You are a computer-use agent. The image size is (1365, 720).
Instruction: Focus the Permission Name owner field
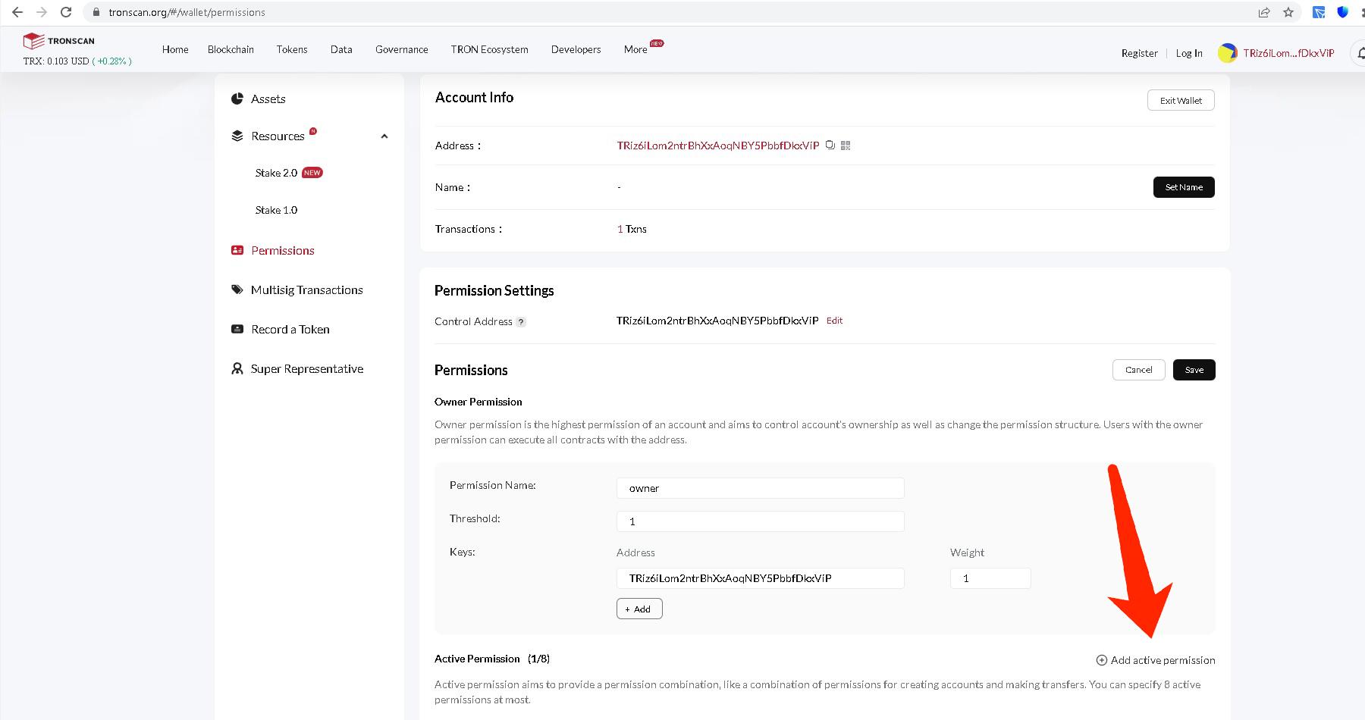click(x=761, y=488)
